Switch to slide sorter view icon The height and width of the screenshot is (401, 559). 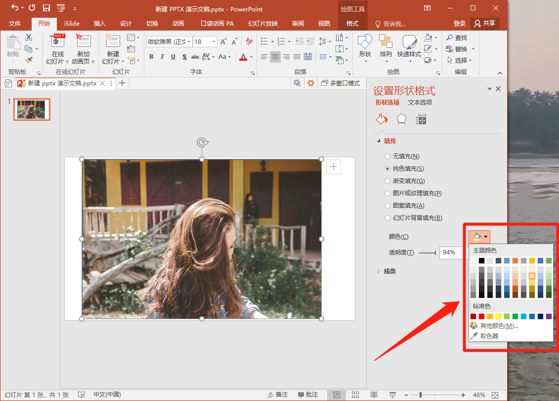pos(355,395)
